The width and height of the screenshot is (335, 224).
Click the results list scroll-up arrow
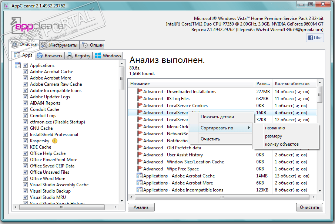point(320,82)
